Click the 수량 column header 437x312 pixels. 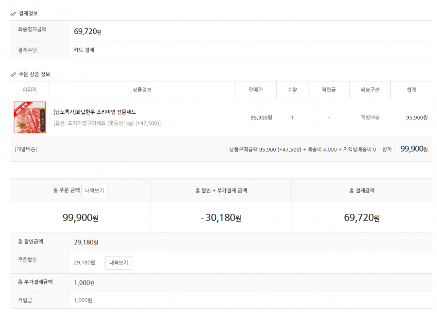[x=292, y=89]
